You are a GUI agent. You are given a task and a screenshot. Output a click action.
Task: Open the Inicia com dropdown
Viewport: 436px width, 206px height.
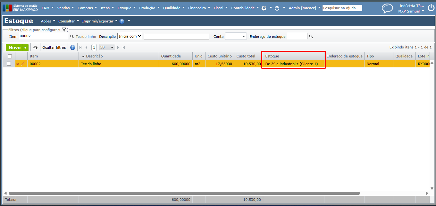130,36
